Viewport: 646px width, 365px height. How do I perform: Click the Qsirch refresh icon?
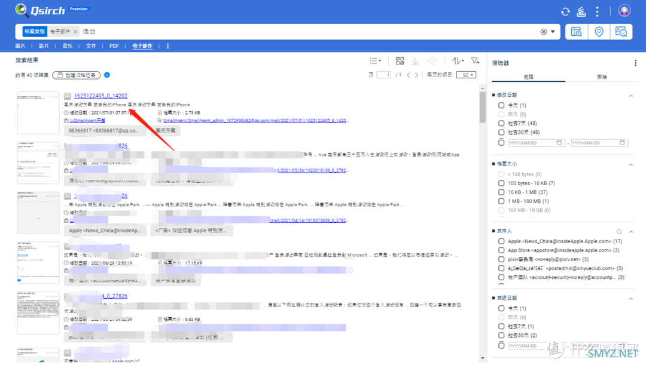[x=565, y=12]
